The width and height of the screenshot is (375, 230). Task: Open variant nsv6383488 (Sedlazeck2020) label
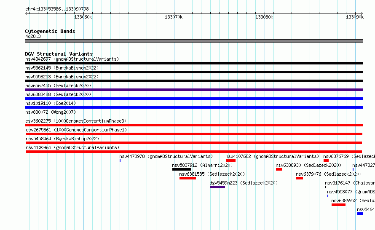click(x=58, y=94)
